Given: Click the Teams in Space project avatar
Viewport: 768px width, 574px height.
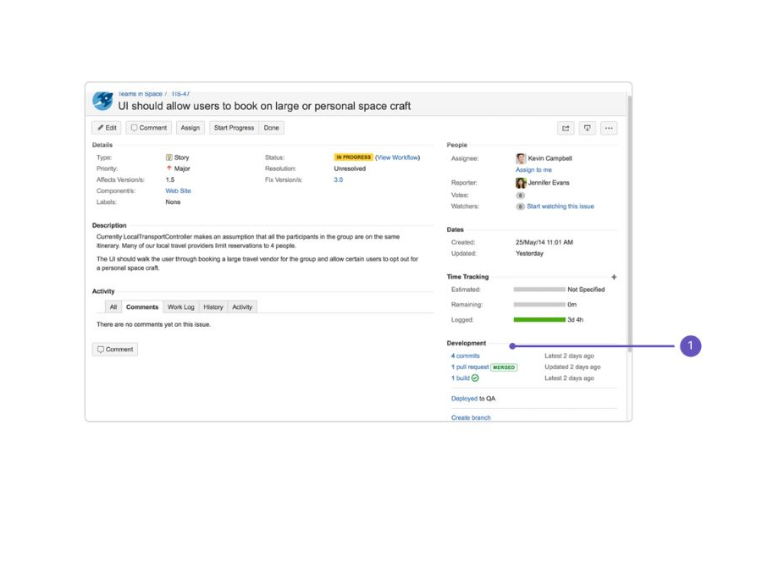Looking at the screenshot, I should 102,101.
